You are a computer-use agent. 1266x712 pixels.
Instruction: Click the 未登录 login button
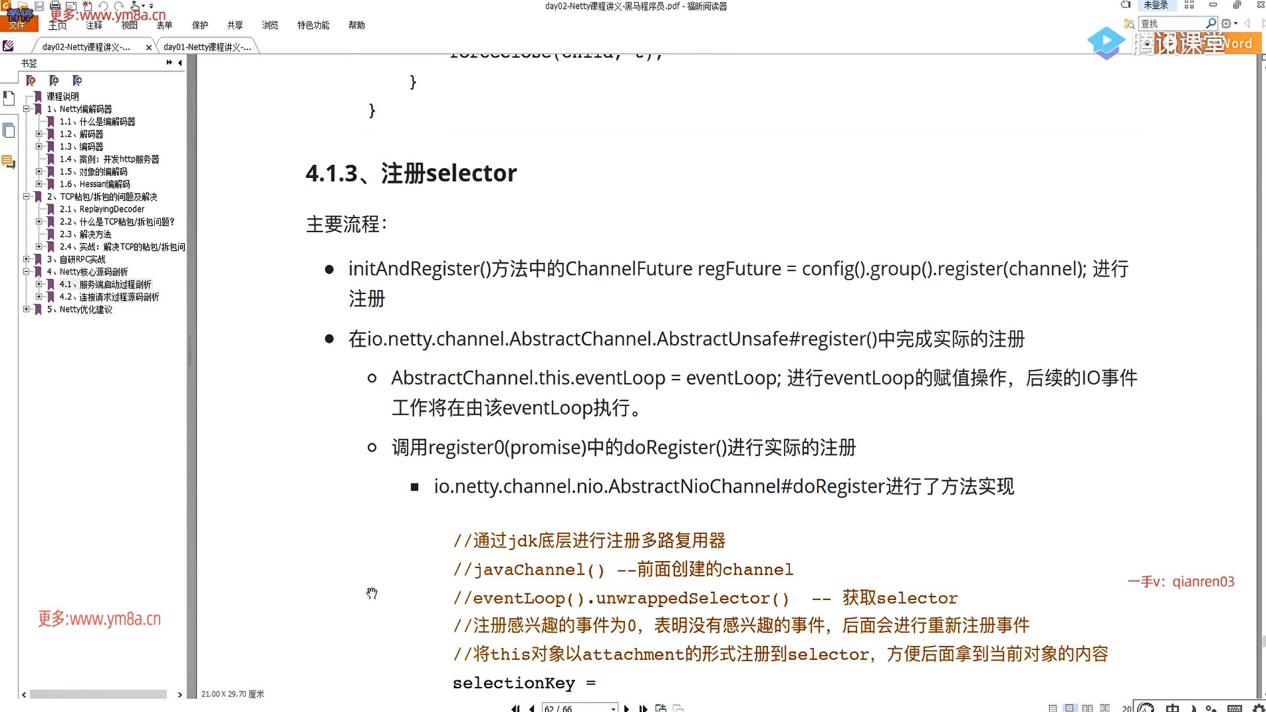click(x=1155, y=5)
